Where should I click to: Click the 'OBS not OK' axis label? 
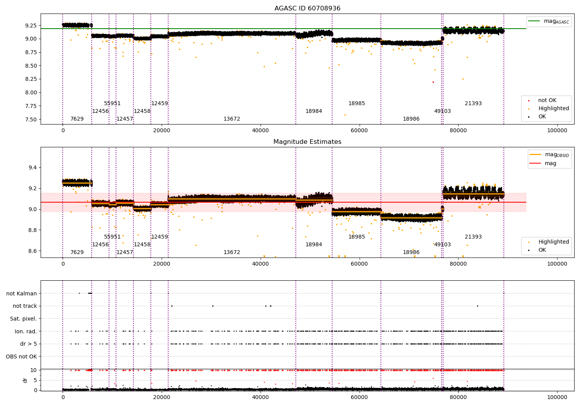[22, 357]
